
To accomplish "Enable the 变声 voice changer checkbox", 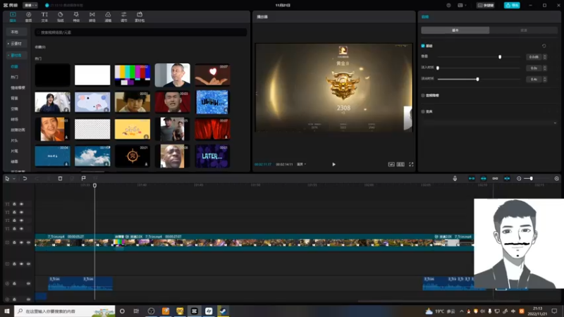I will click(423, 111).
